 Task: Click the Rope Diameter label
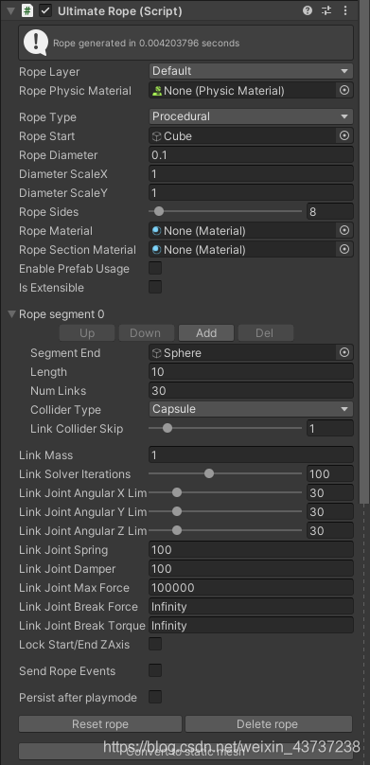coord(58,154)
